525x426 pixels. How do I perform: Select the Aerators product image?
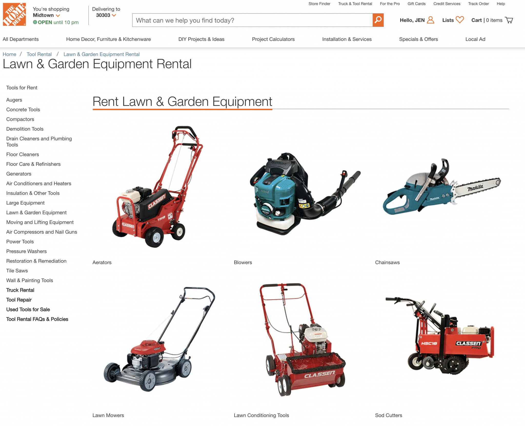click(158, 187)
